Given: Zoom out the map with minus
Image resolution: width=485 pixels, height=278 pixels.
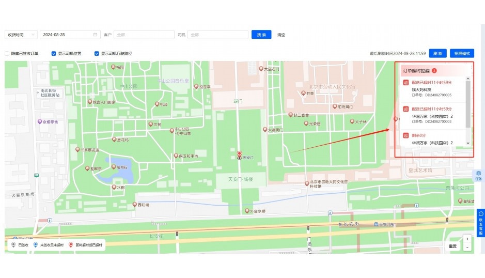Looking at the screenshot, I should (x=467, y=247).
